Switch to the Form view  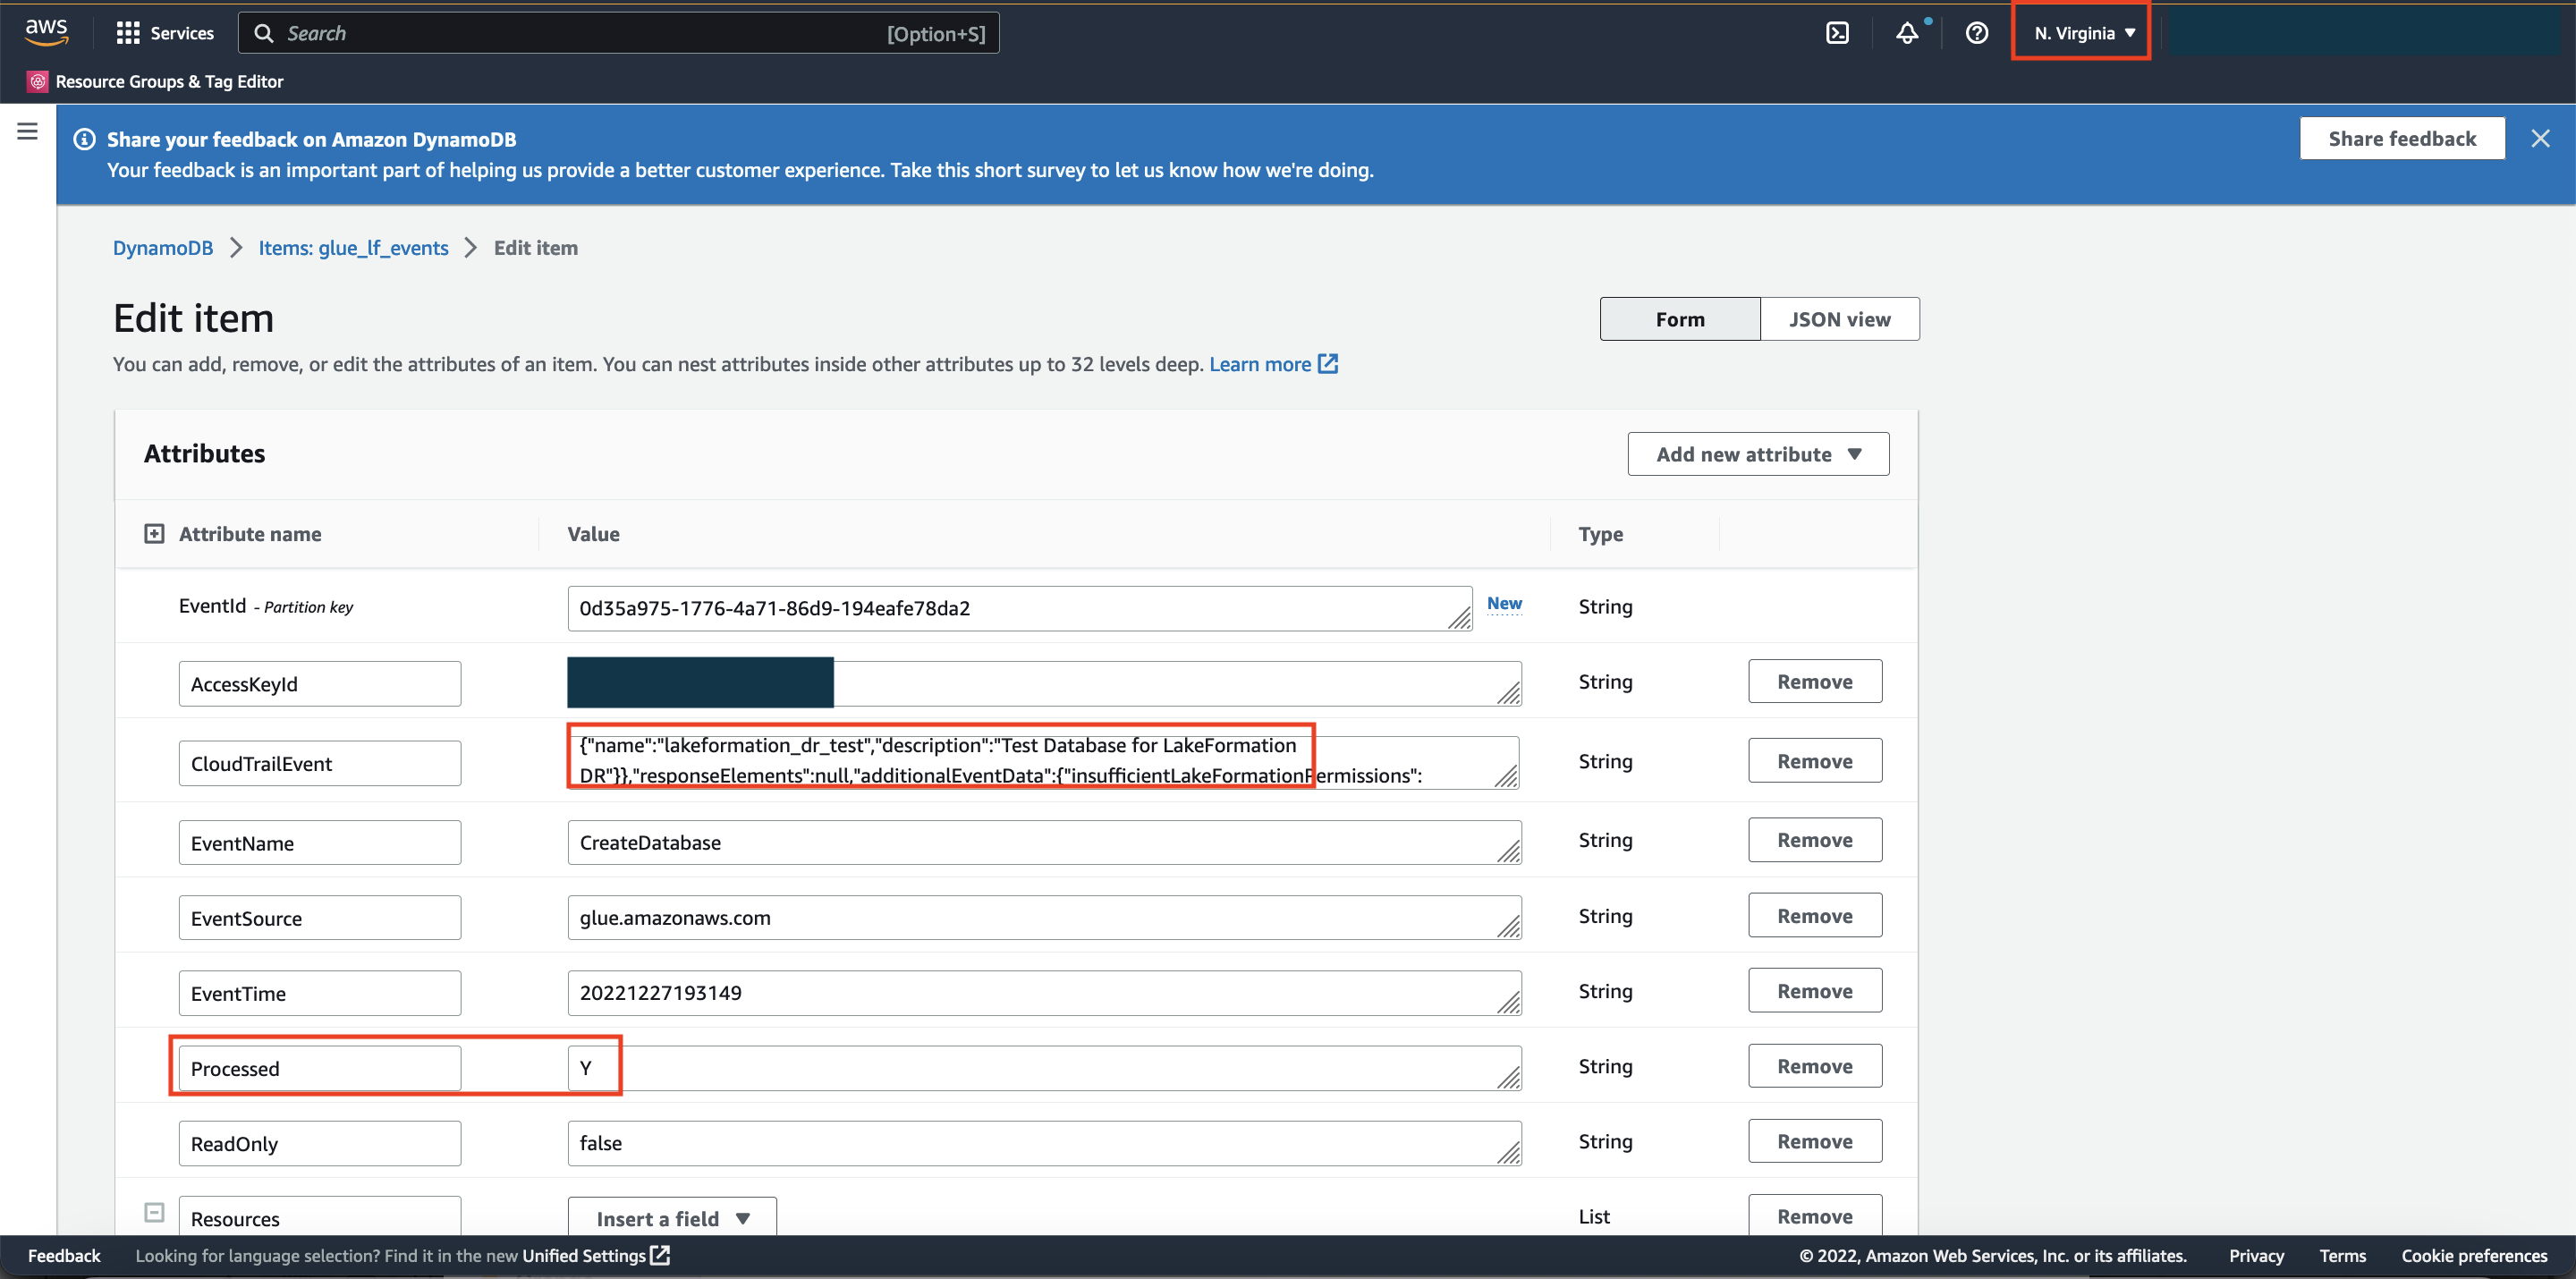pos(1680,319)
